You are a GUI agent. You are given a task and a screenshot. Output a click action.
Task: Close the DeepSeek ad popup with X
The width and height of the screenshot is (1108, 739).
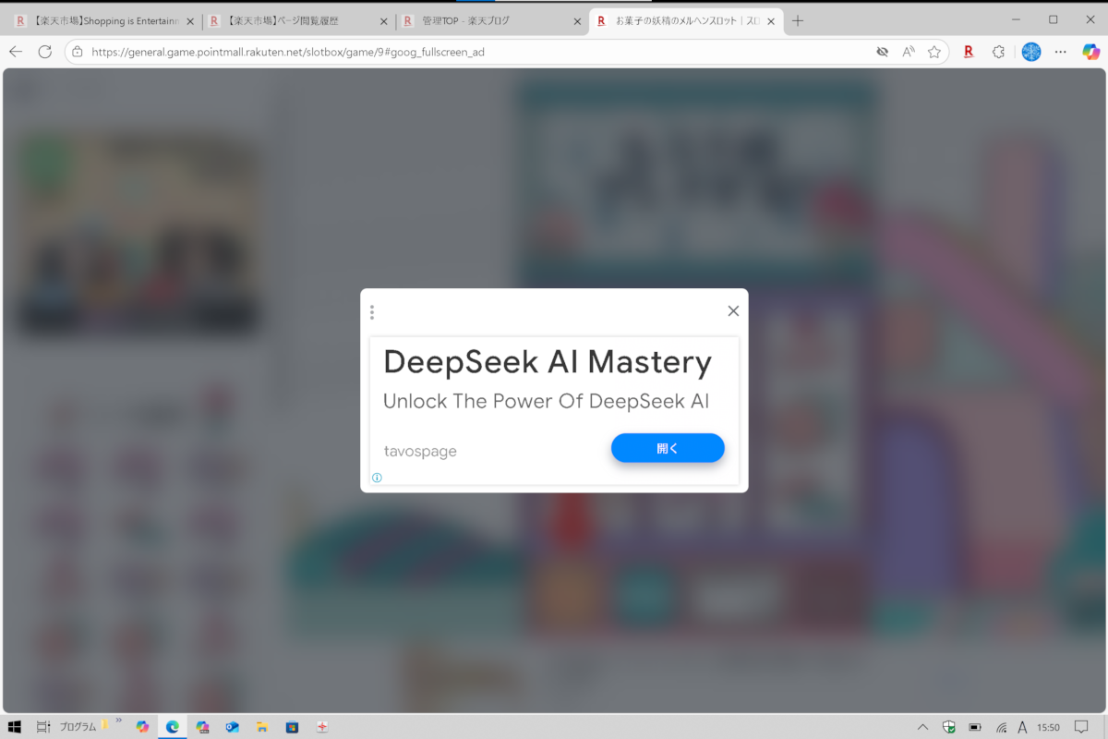733,311
